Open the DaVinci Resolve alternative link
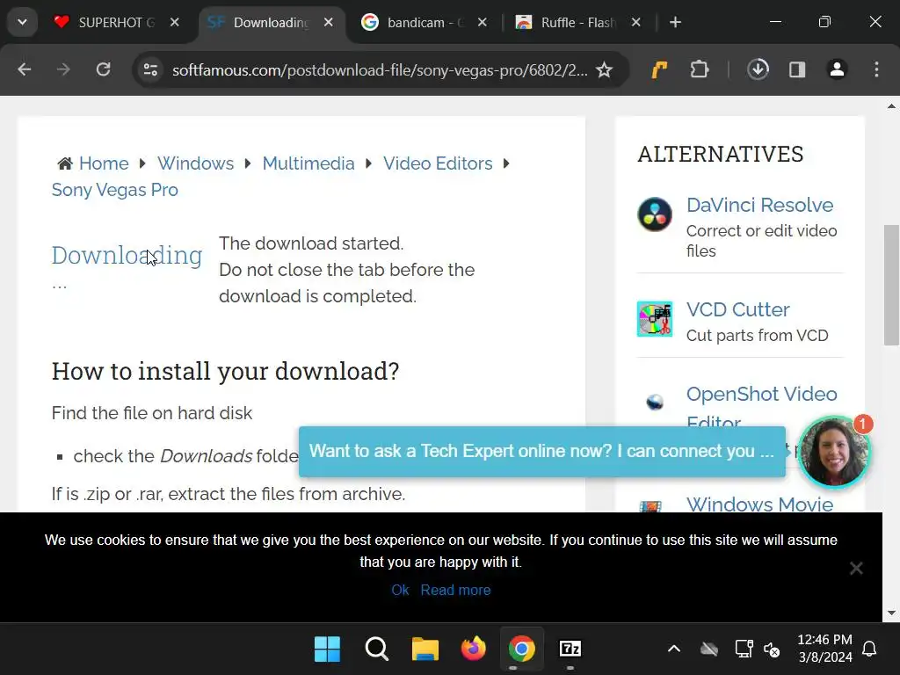 pos(760,205)
